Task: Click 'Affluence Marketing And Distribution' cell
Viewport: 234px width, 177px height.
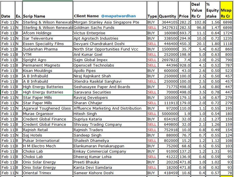Action: (110, 108)
